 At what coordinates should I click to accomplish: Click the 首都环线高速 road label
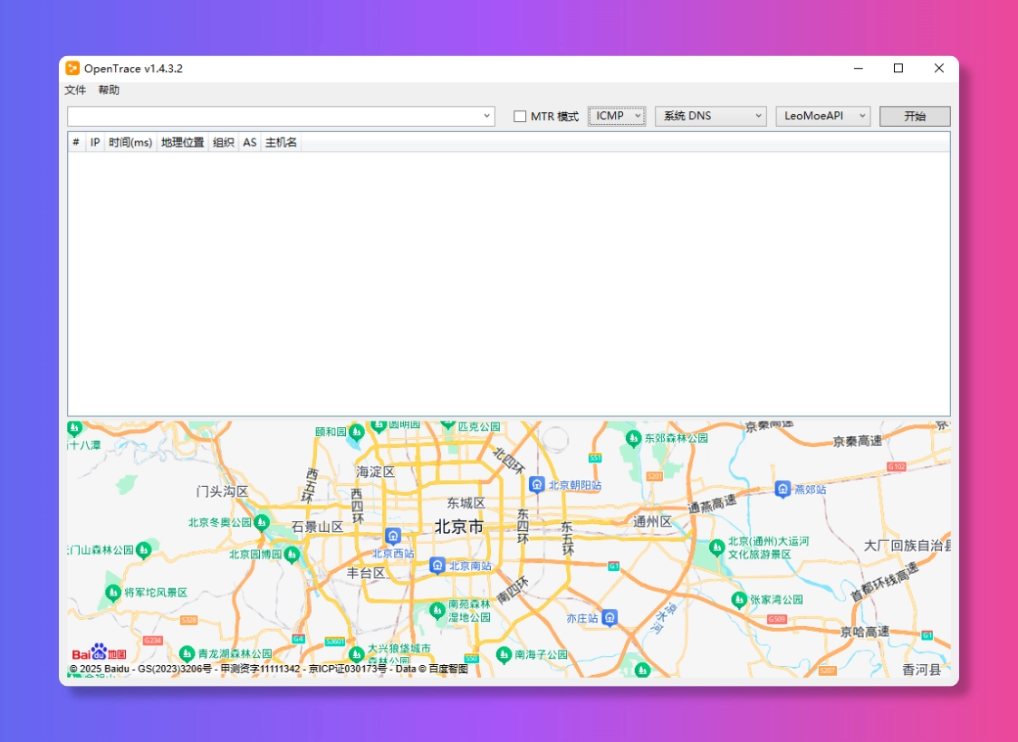point(886,581)
